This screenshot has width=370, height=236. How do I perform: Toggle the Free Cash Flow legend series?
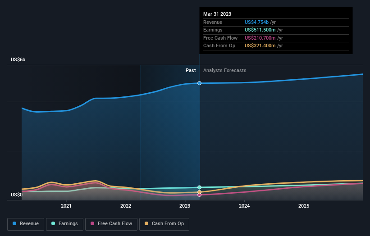(111, 224)
